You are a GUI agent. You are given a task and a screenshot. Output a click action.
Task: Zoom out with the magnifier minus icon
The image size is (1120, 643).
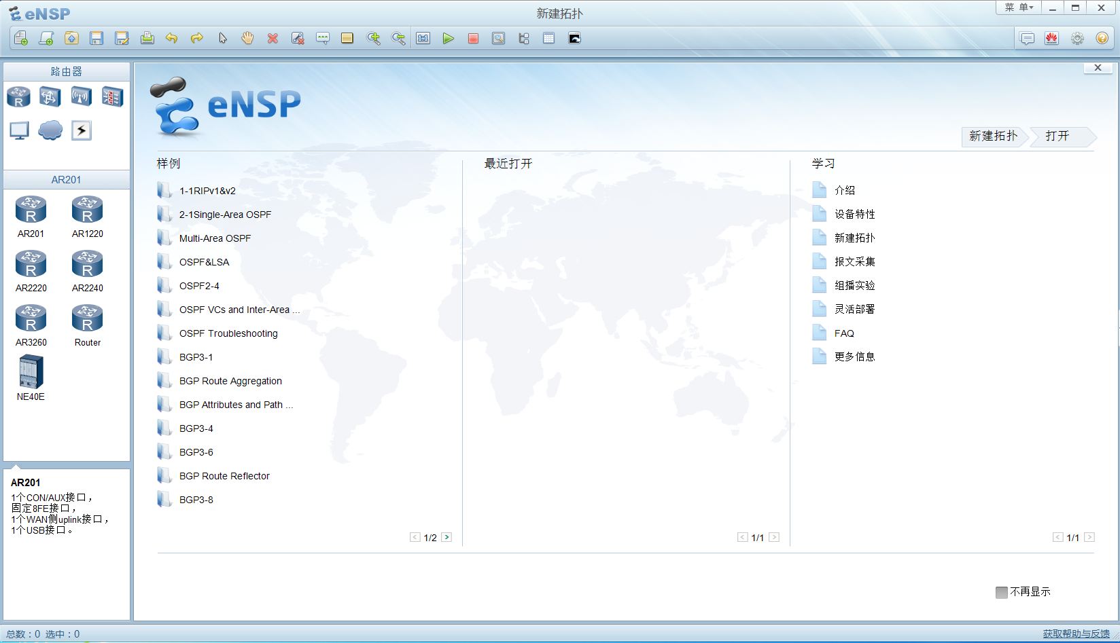click(x=398, y=39)
